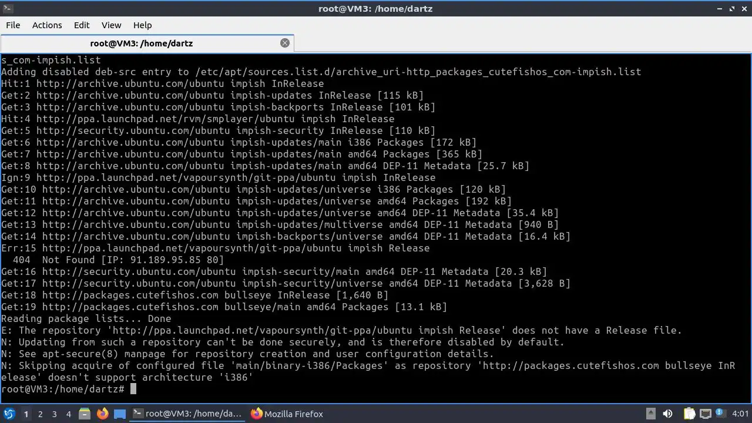Switch to workspace 3
The height and width of the screenshot is (423, 752).
click(x=54, y=414)
